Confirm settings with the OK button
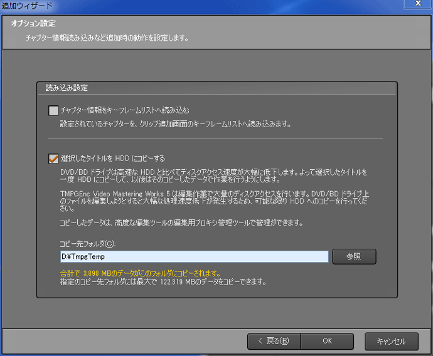 (x=327, y=341)
